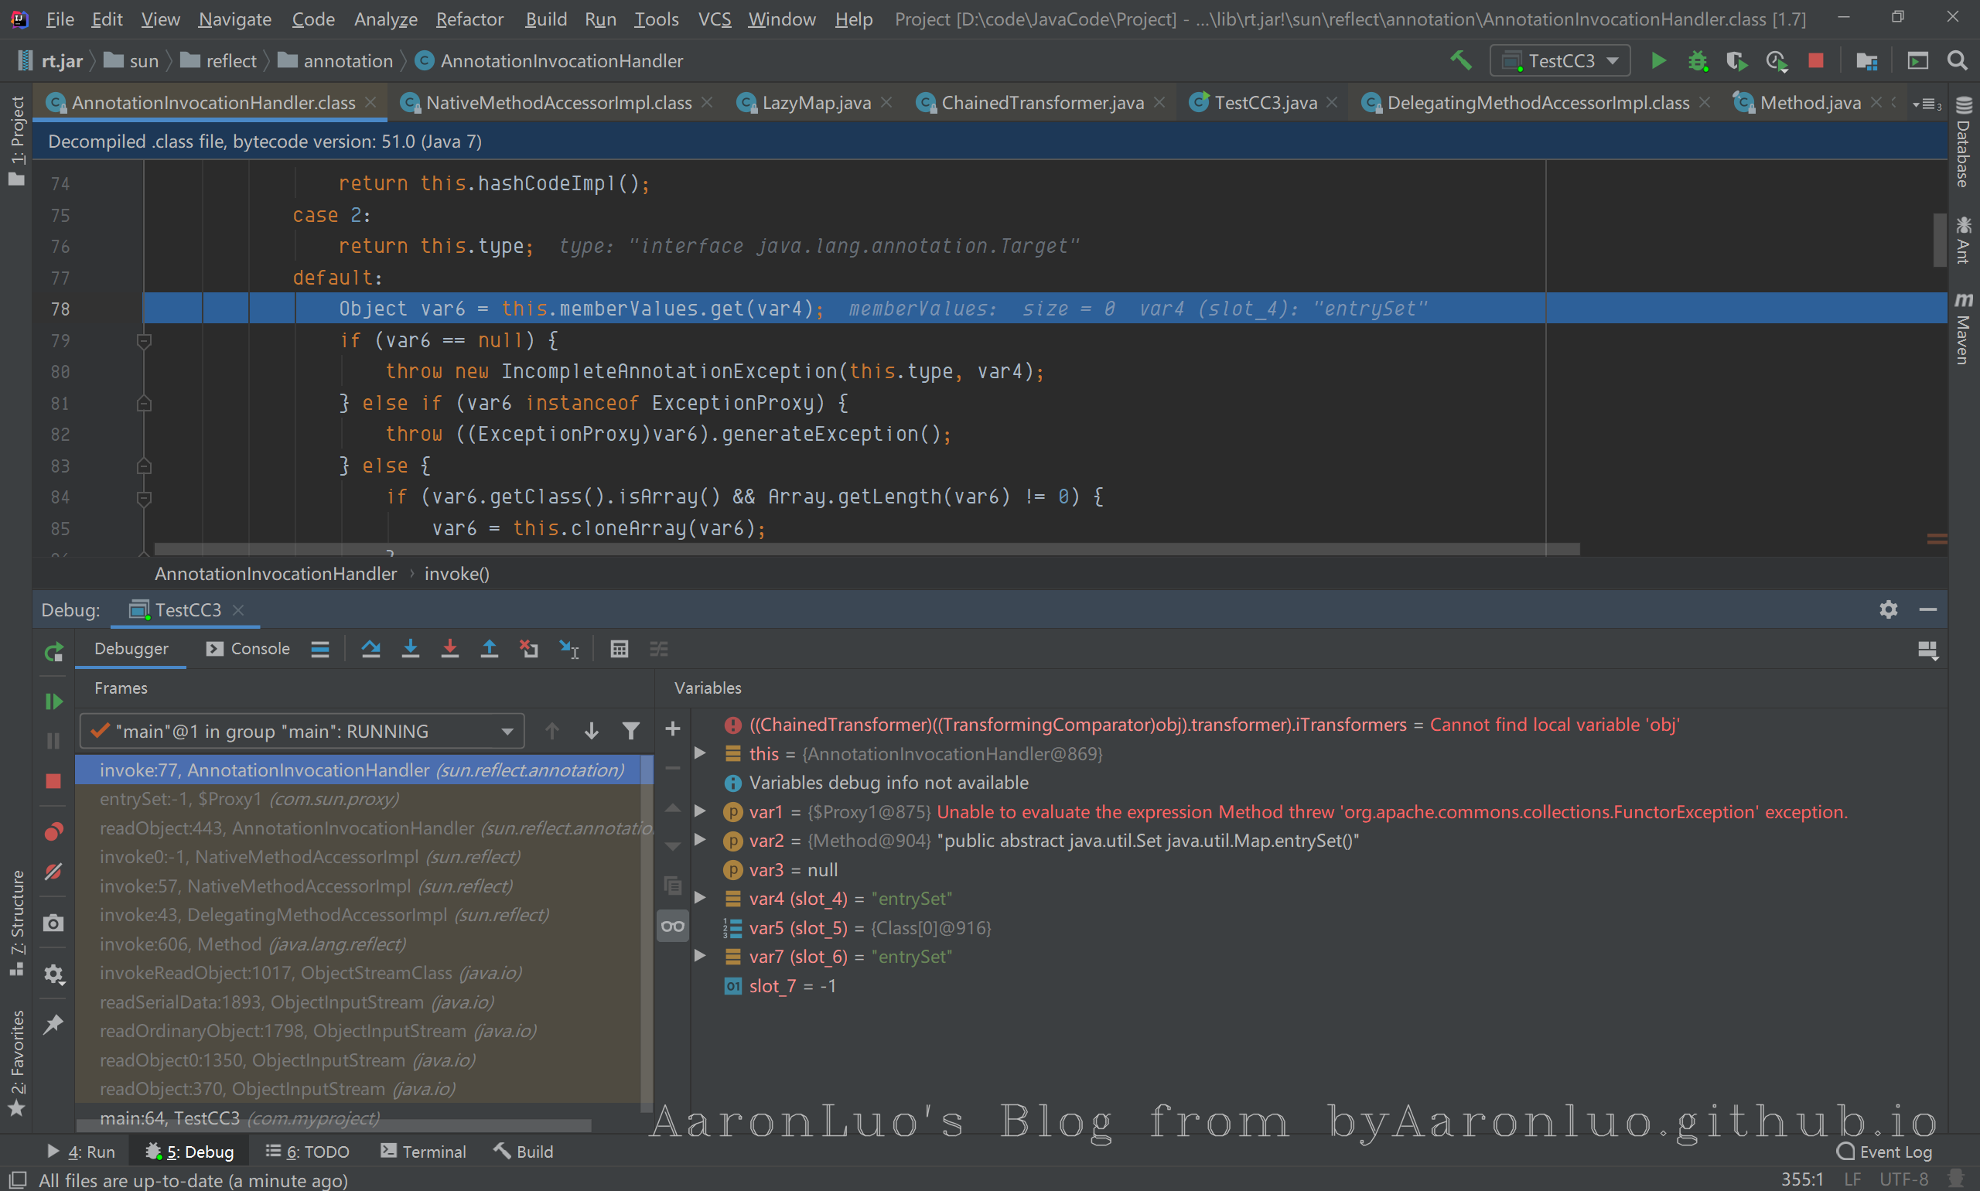Switch to the LazyMap.java tab
The height and width of the screenshot is (1191, 1980).
(815, 103)
